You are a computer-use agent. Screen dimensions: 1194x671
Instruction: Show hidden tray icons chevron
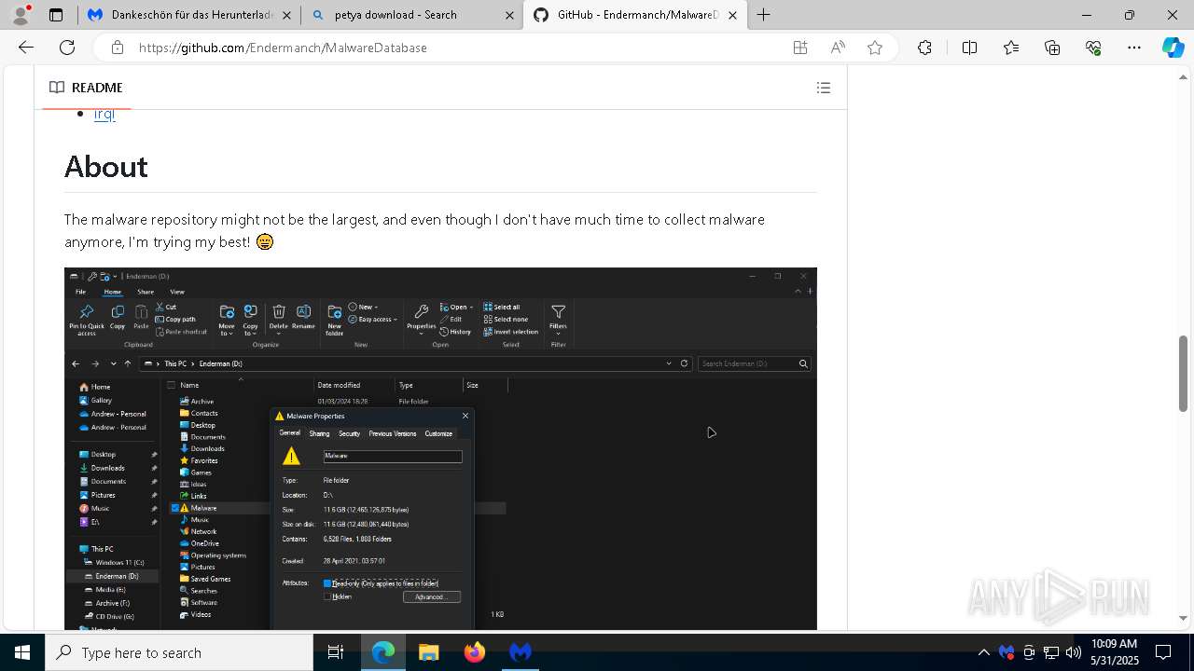pyautogui.click(x=983, y=652)
